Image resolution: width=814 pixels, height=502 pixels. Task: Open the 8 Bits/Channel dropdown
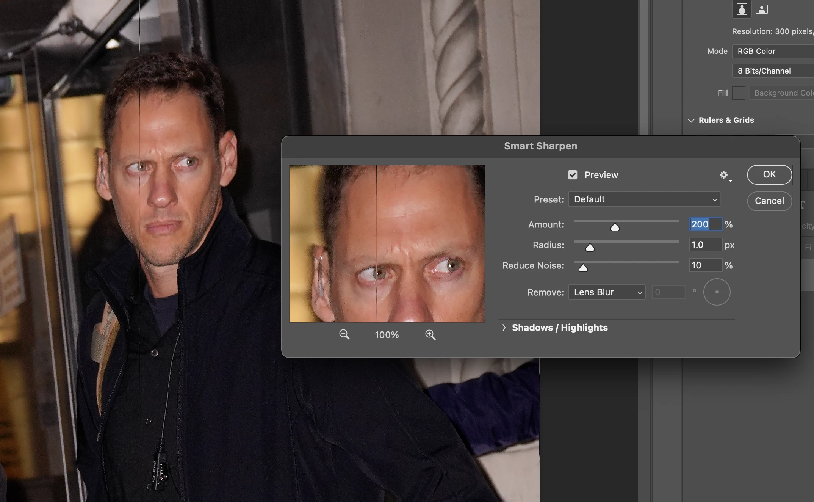pyautogui.click(x=773, y=71)
